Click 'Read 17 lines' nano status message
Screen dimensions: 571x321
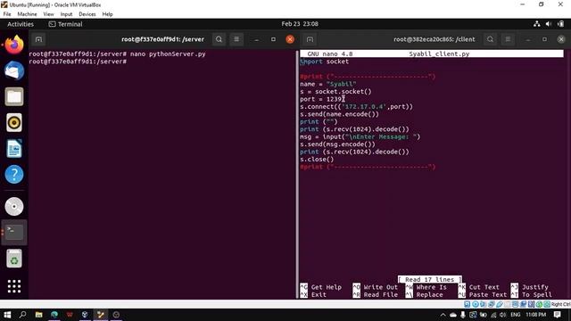click(430, 279)
